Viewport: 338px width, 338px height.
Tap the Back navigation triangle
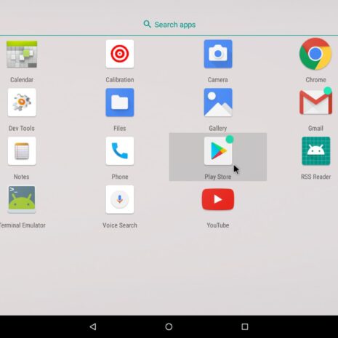(93, 326)
